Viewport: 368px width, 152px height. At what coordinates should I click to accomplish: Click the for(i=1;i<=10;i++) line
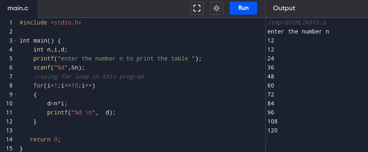[64, 85]
